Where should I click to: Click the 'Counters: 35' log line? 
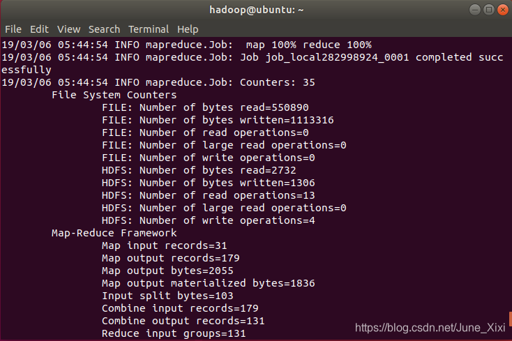tap(158, 82)
